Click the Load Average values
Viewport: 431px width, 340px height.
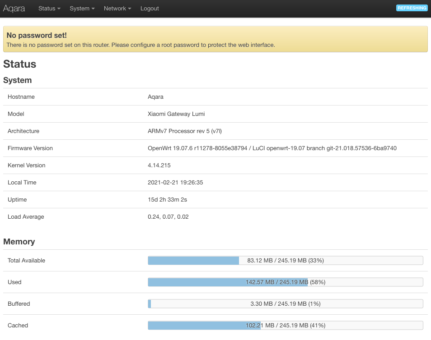click(x=168, y=217)
